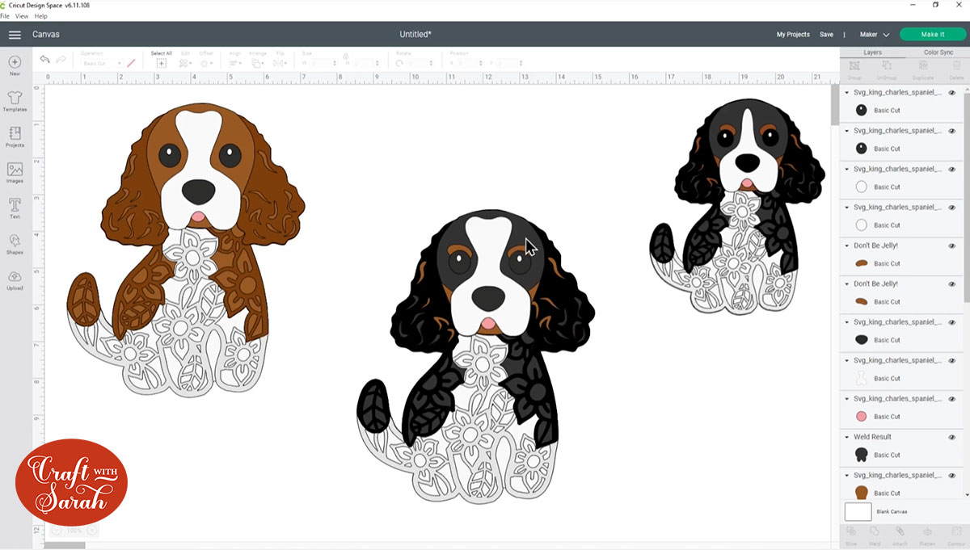Open the hamburger menu beside Canvas
Screen dimensions: 970x550
[x=15, y=35]
